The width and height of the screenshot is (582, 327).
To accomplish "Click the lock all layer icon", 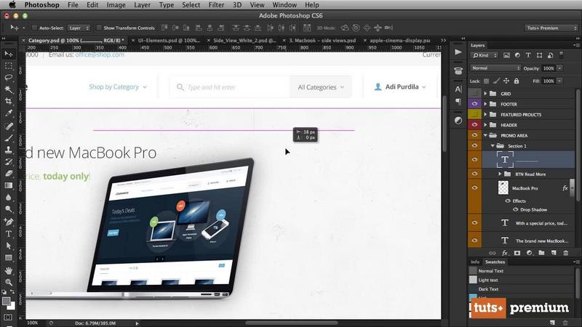I will pyautogui.click(x=517, y=81).
